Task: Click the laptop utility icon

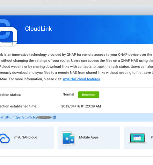Action: [137, 138]
